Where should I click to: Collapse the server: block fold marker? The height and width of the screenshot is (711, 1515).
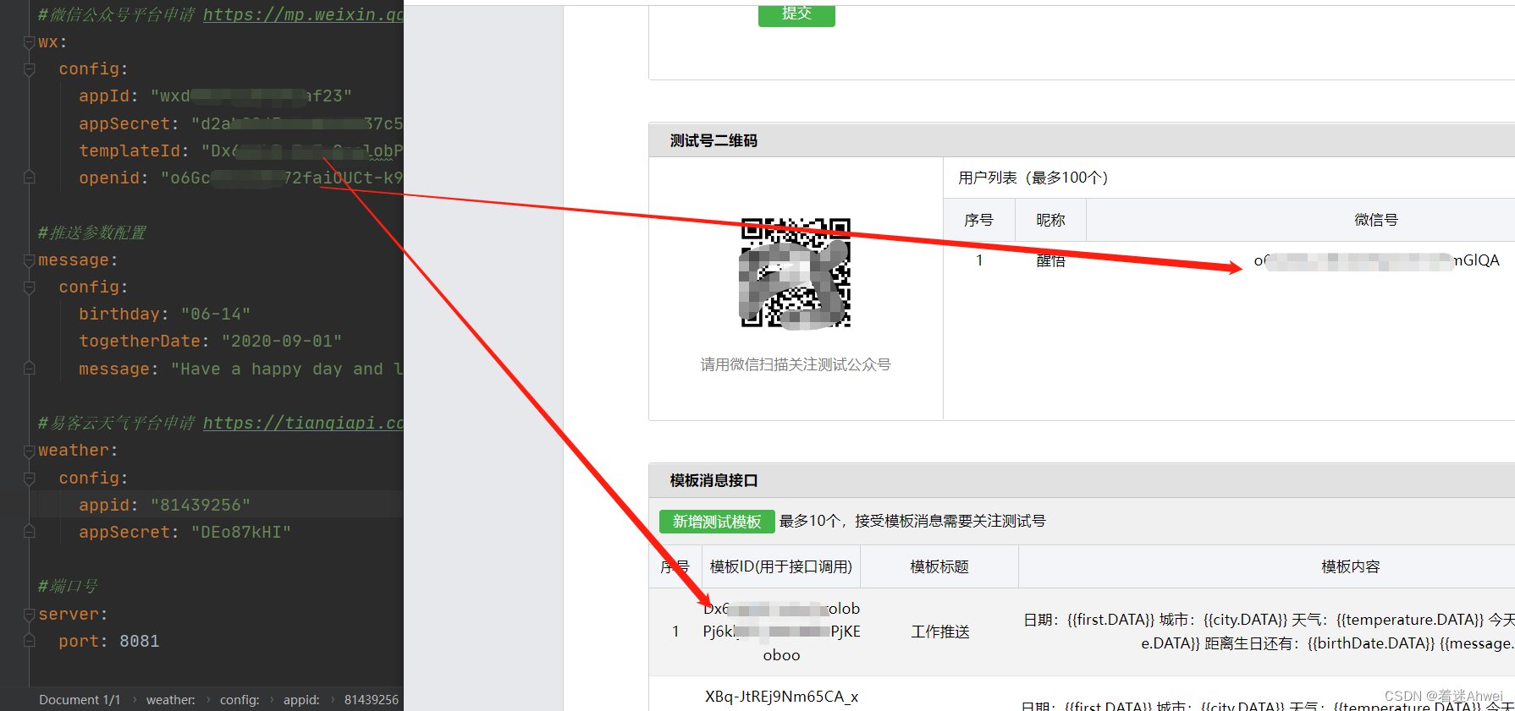point(29,615)
